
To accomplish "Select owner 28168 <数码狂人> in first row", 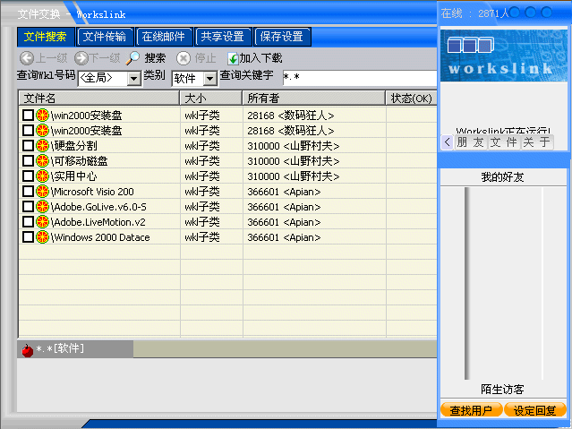I will 291,116.
